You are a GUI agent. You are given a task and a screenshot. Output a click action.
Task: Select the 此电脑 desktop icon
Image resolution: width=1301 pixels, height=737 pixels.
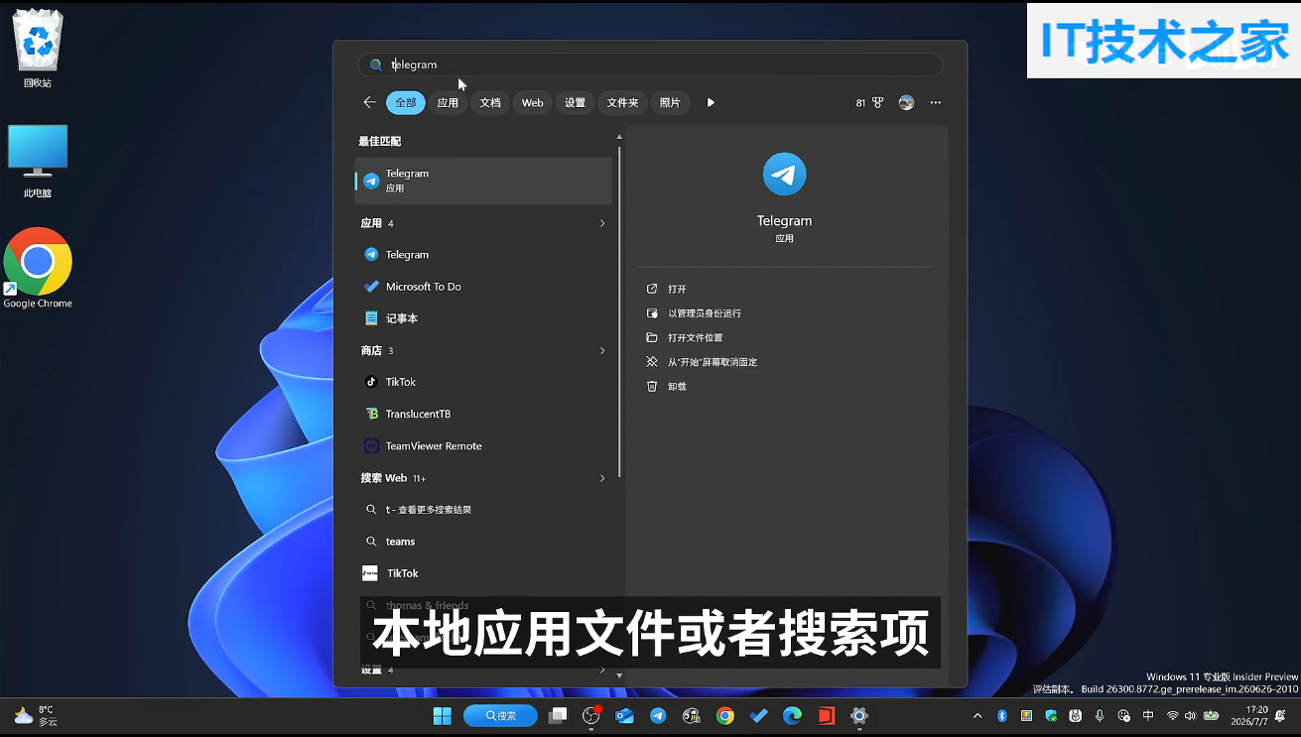coord(38,161)
